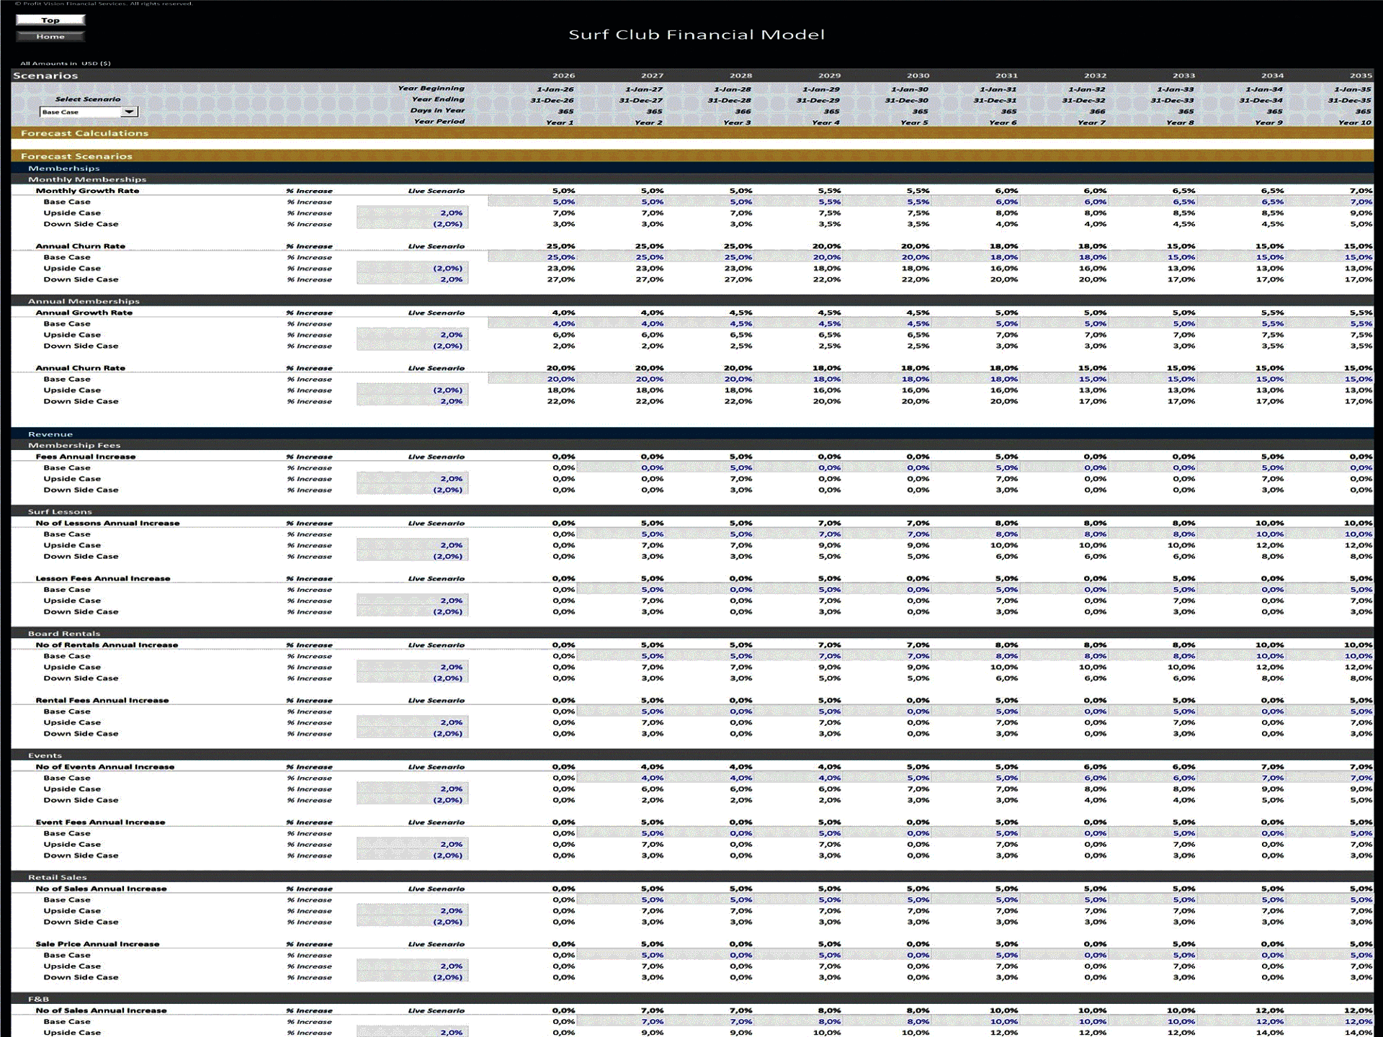Select Down Side Case input under Monthly Growth Rate

(412, 224)
